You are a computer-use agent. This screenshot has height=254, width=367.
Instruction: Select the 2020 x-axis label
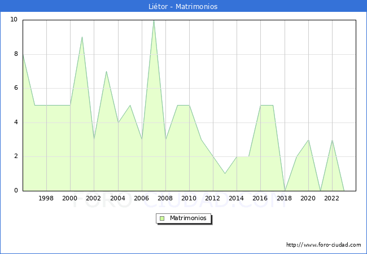point(308,198)
